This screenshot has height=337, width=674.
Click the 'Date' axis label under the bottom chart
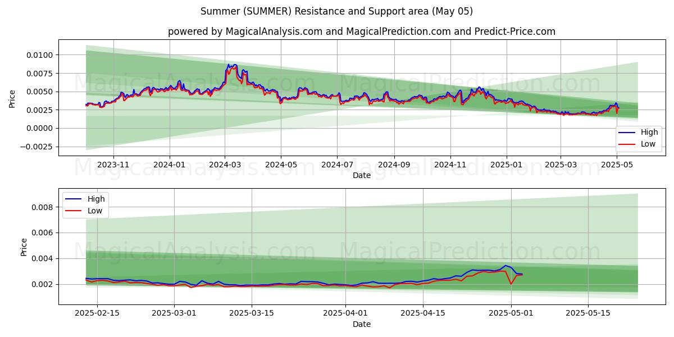coord(362,324)
